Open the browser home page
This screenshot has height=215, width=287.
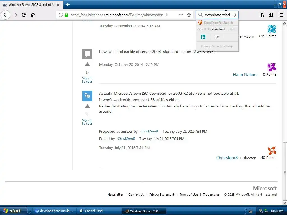[x=33, y=15]
